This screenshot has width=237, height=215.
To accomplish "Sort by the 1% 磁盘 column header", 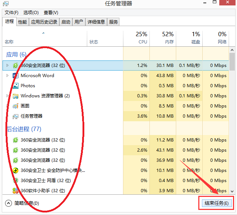I will [x=189, y=38].
